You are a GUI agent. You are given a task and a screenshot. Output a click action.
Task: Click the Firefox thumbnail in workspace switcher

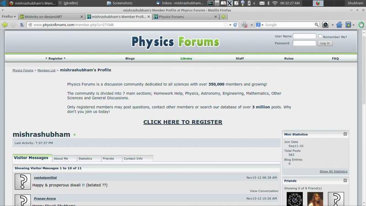(x=318, y=3)
